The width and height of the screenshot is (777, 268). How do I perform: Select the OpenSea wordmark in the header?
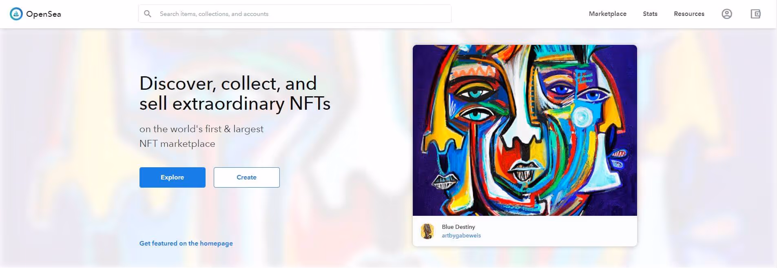tap(43, 13)
